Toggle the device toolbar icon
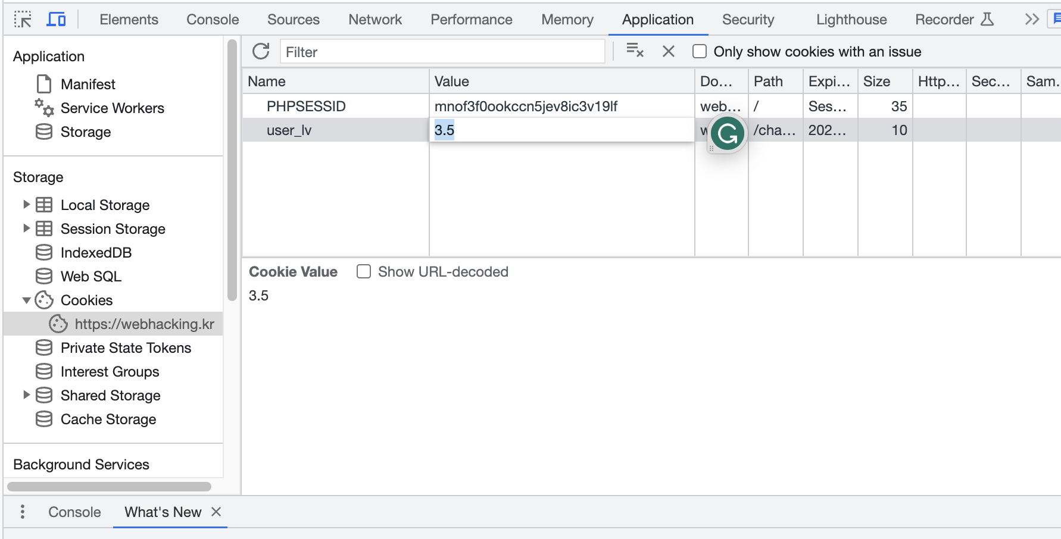The height and width of the screenshot is (539, 1061). click(x=56, y=20)
